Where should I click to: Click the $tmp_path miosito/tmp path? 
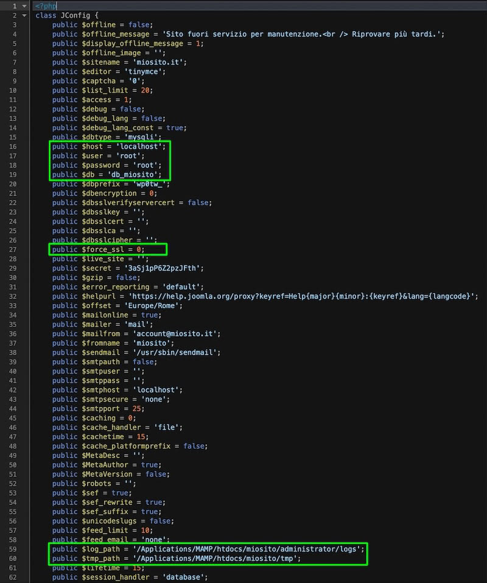[215, 559]
